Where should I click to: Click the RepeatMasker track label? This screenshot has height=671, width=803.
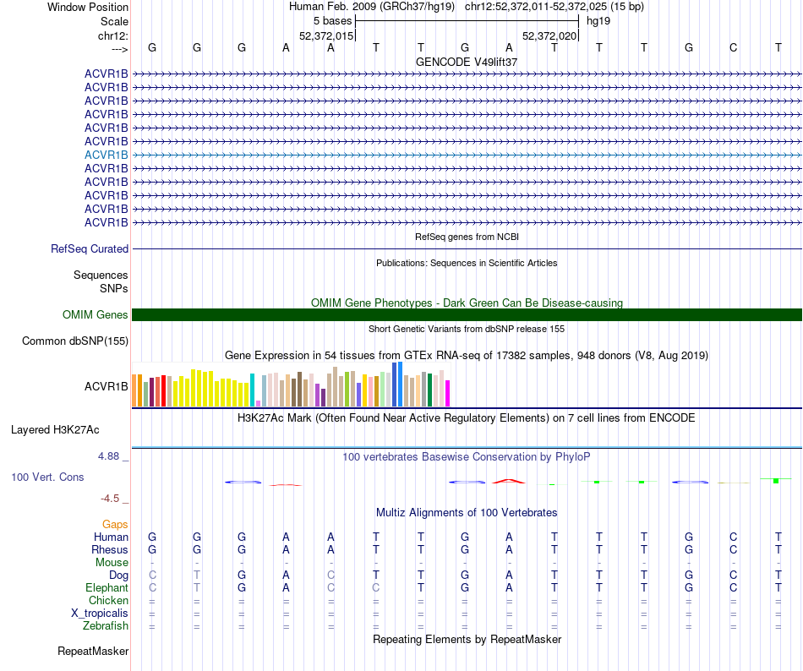click(93, 651)
